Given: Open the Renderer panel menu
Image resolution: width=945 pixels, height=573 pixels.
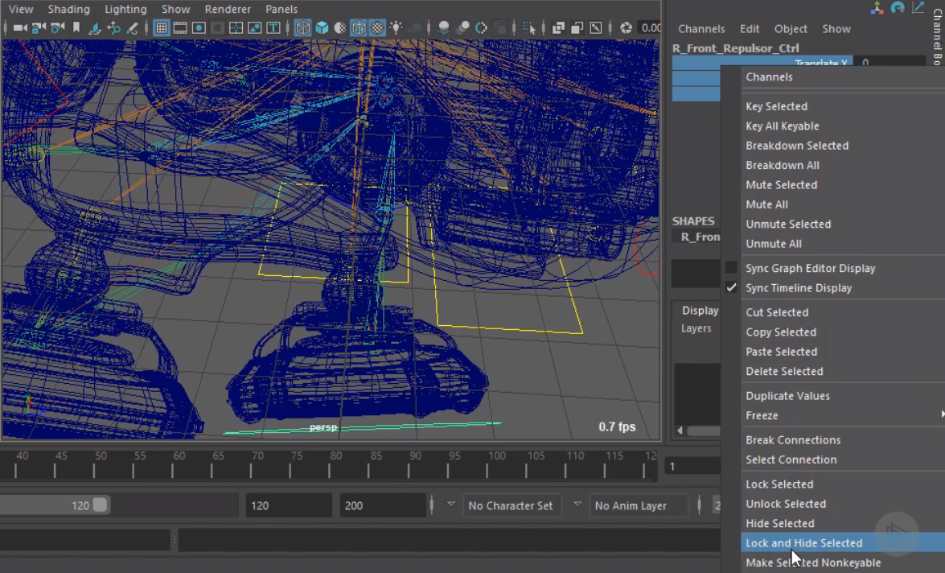Looking at the screenshot, I should [x=228, y=9].
